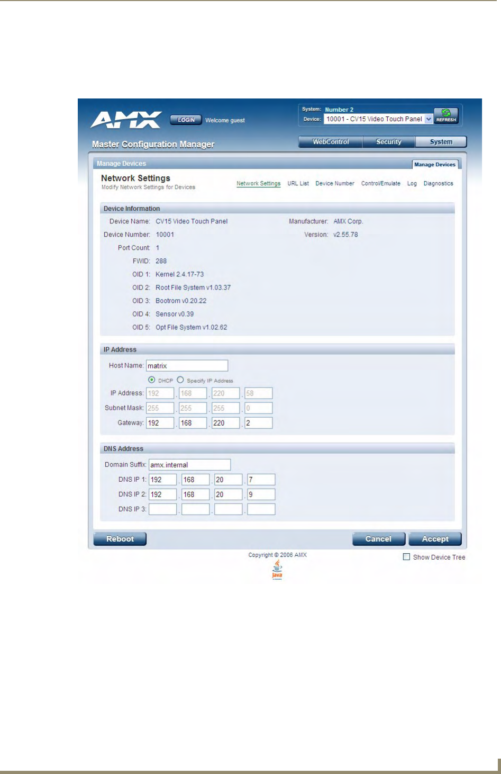Click the Reboot button

pos(120,539)
